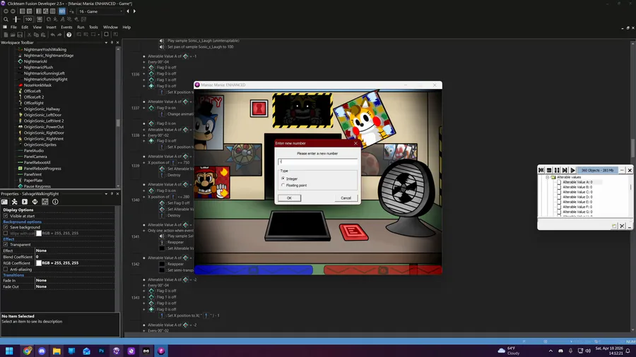Open Runtime options properties tab icon
Screen dimensions: 636x357
(x=25, y=202)
